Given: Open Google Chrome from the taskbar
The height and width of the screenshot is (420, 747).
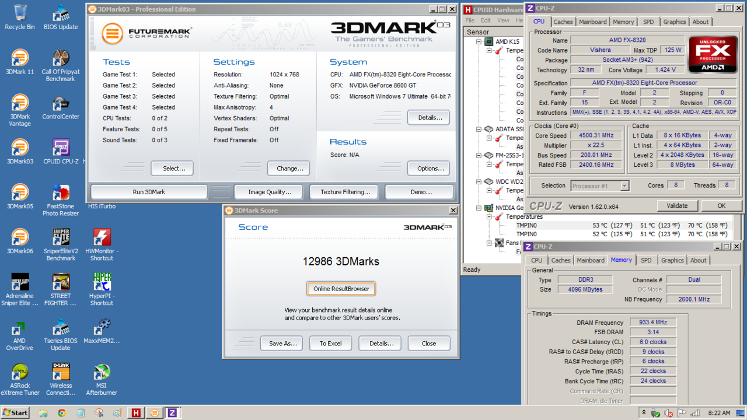Looking at the screenshot, I should 62,413.
